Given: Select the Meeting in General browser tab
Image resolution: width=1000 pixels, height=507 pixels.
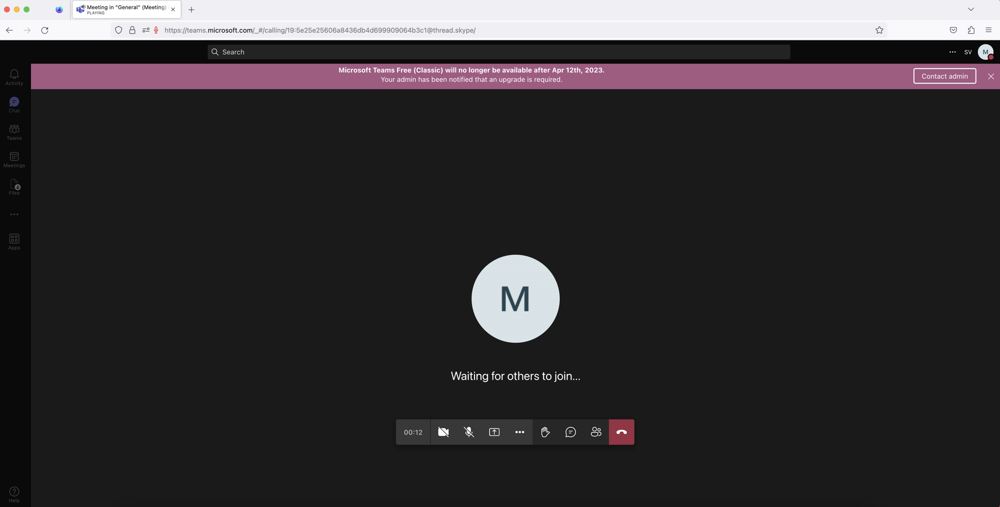Looking at the screenshot, I should [122, 9].
